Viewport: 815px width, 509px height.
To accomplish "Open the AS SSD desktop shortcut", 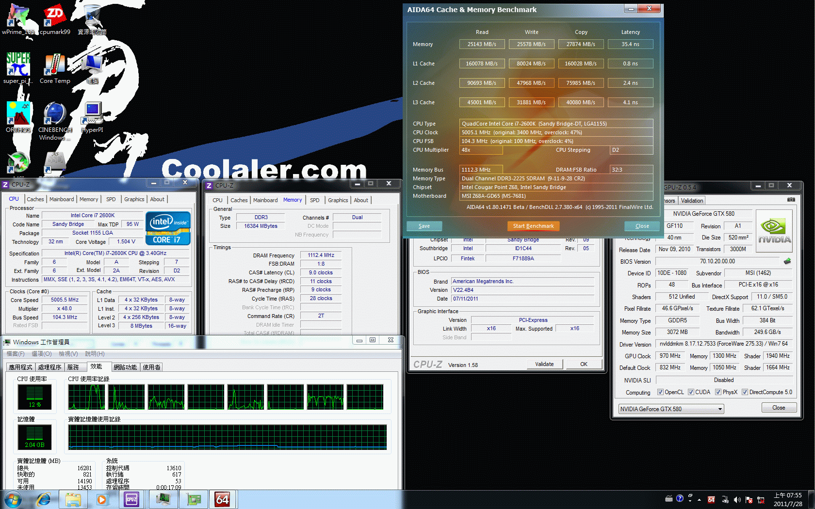I will 55,163.
